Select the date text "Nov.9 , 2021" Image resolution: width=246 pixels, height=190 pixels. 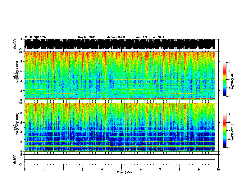(x=87, y=37)
